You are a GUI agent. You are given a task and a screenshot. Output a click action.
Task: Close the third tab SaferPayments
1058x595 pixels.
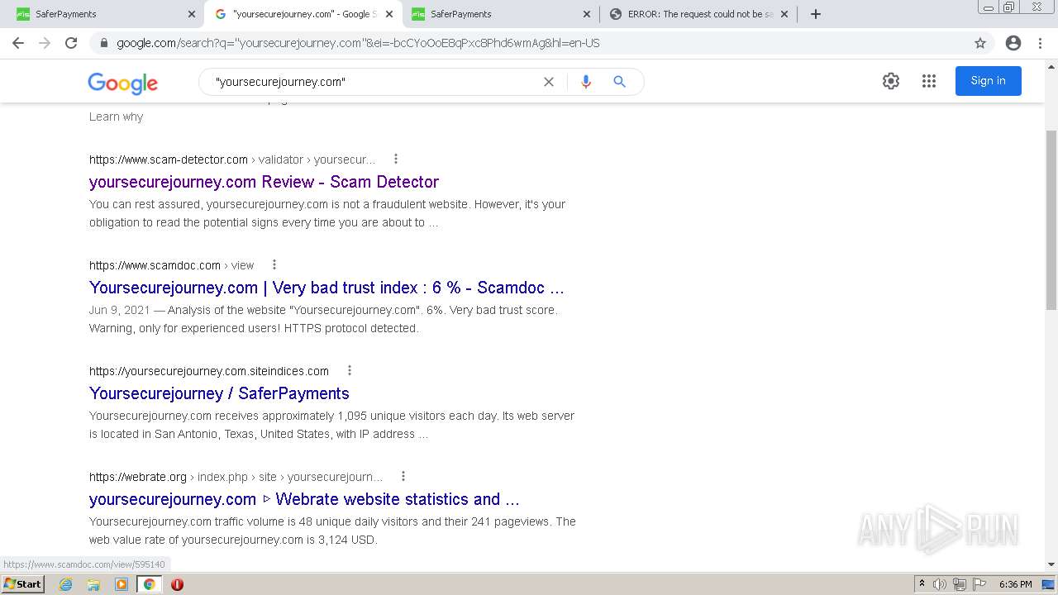587,14
